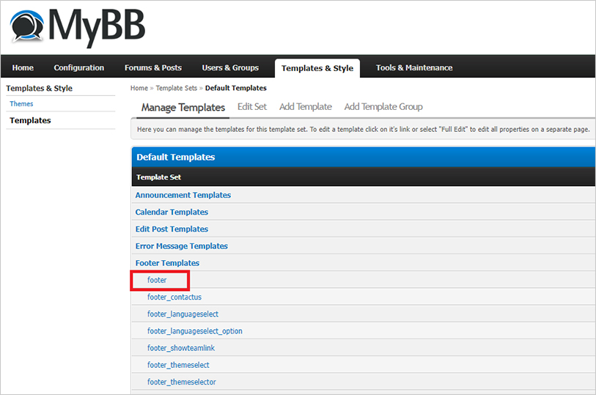Click the Default Templates breadcrumb text
This screenshot has height=395, width=596.
[x=235, y=88]
